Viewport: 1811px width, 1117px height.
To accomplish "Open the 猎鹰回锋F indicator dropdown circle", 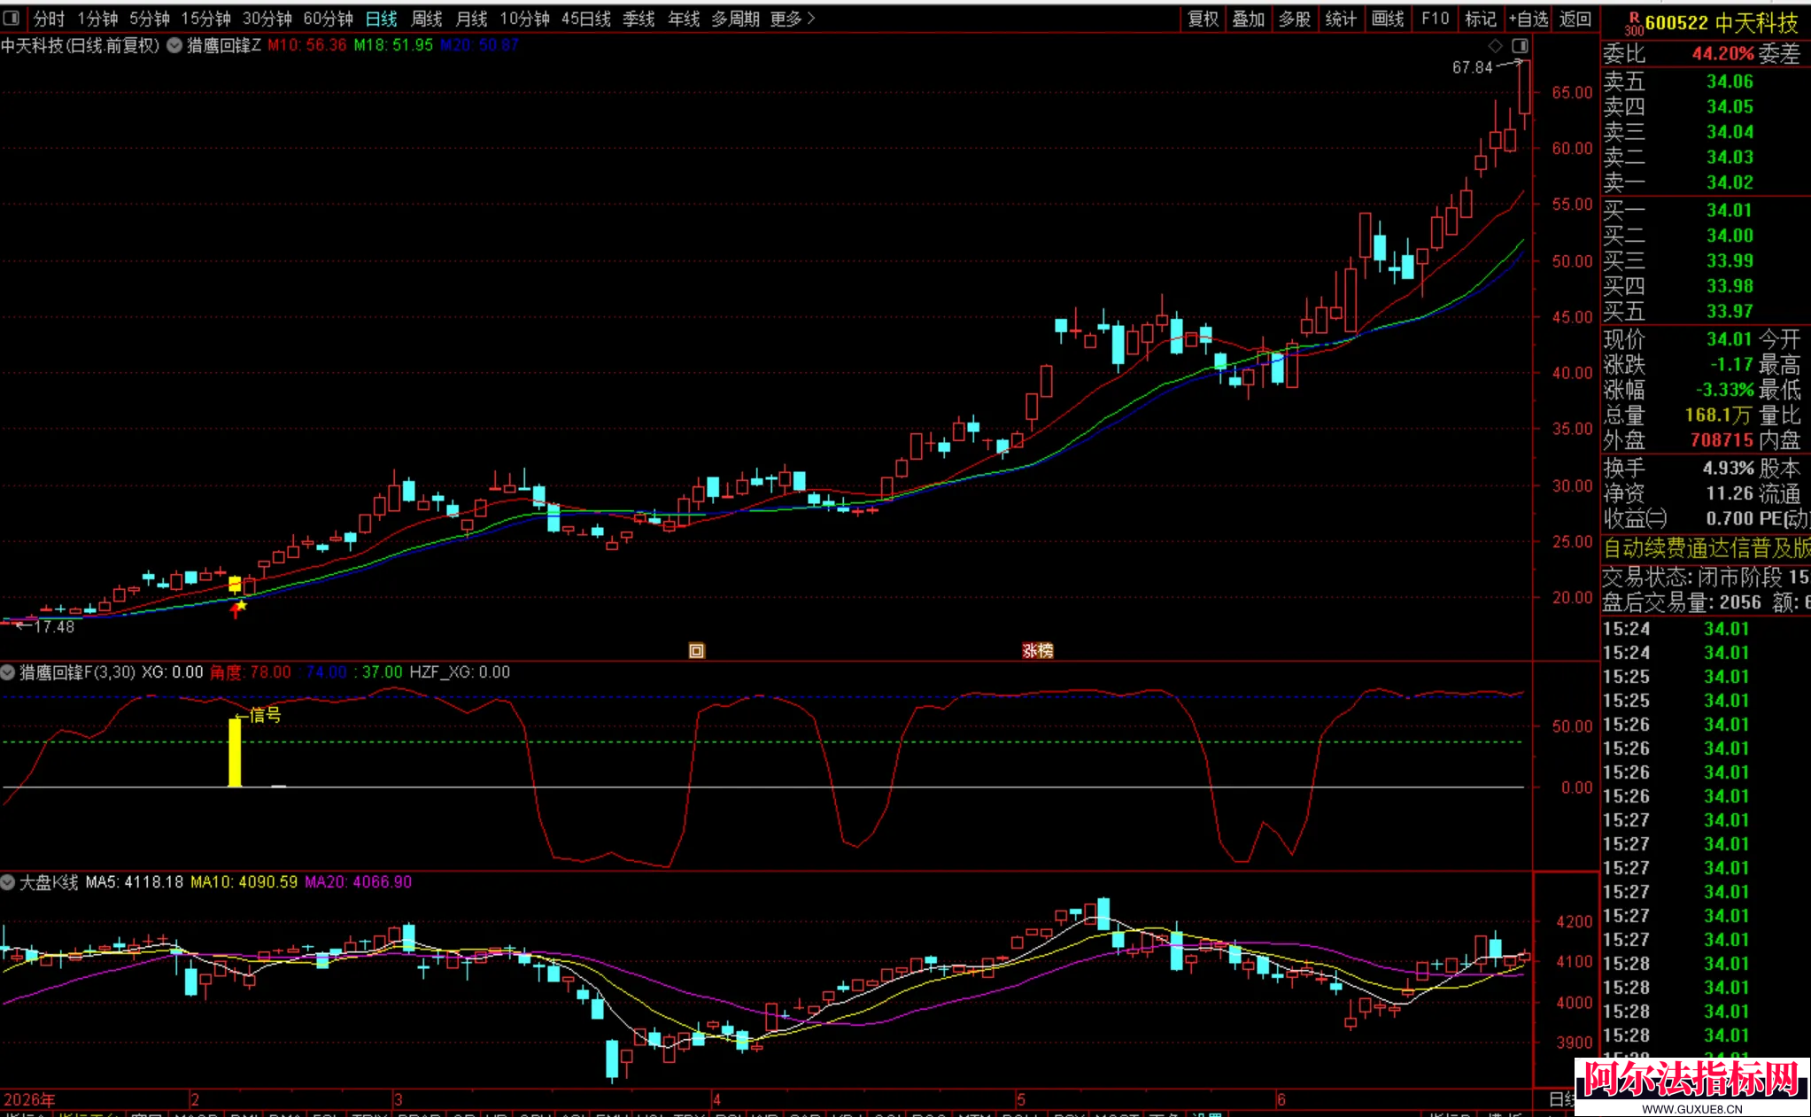I will point(8,672).
